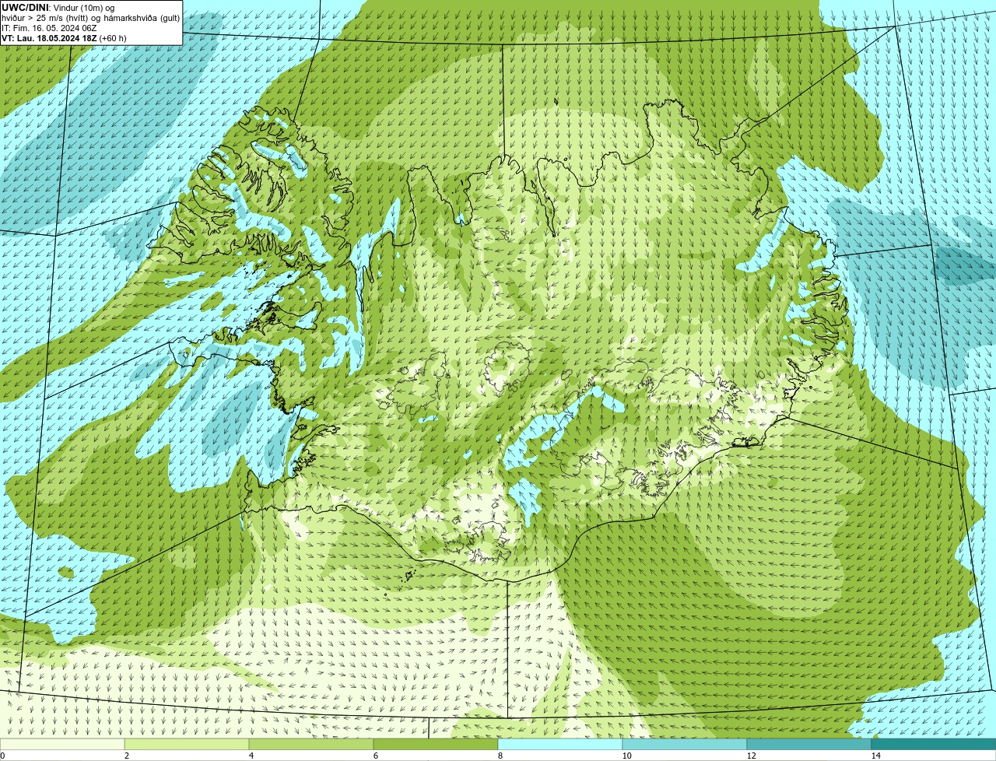This screenshot has width=996, height=761.
Task: Click the darker green 6–8 m/s legend swatch
Action: tap(436, 745)
